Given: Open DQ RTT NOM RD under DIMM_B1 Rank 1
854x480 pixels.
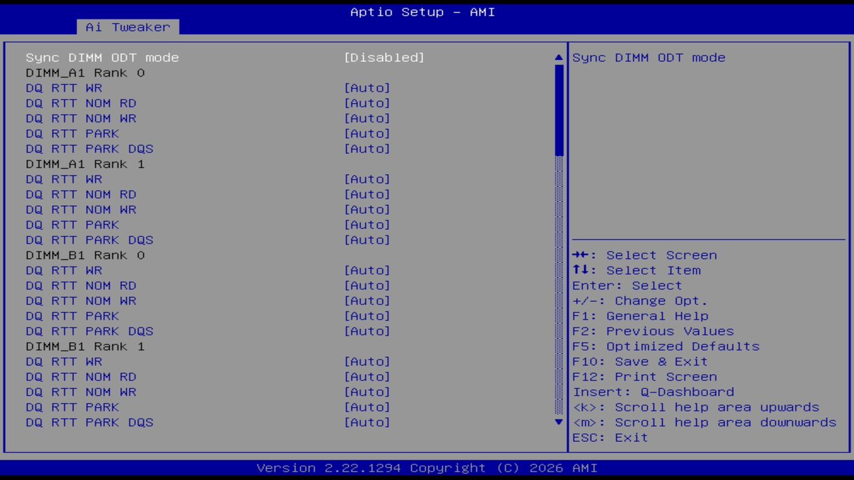Looking at the screenshot, I should click(81, 377).
